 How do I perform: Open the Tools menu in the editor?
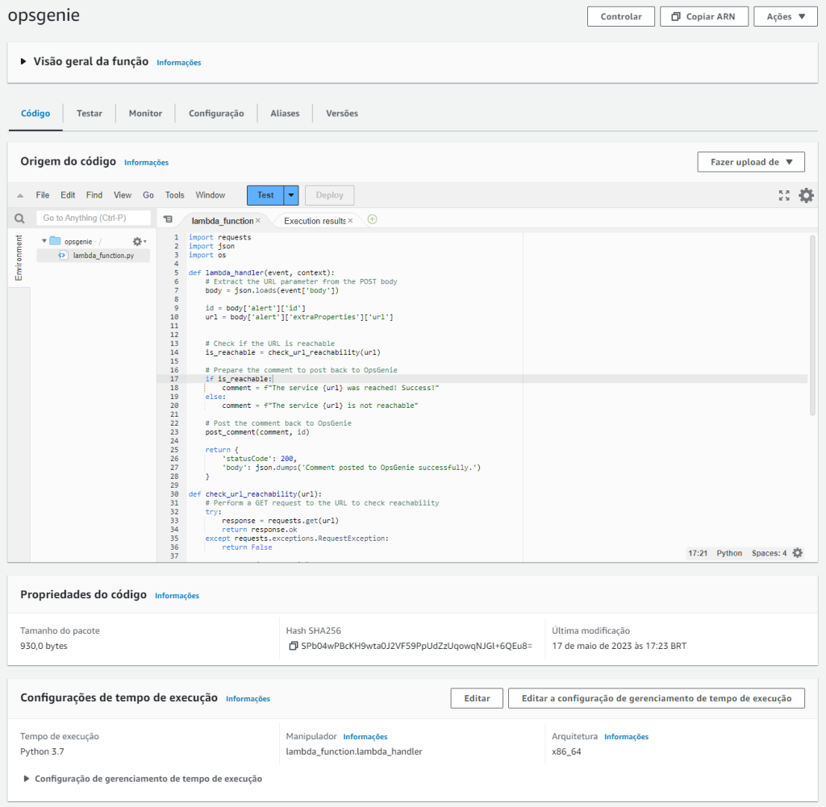click(x=175, y=195)
